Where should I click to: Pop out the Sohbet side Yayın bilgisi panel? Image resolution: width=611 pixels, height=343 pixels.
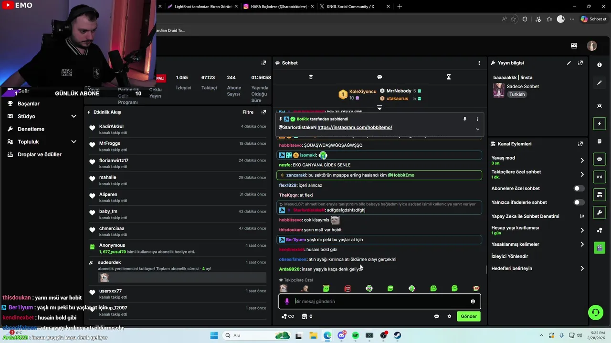[580, 63]
